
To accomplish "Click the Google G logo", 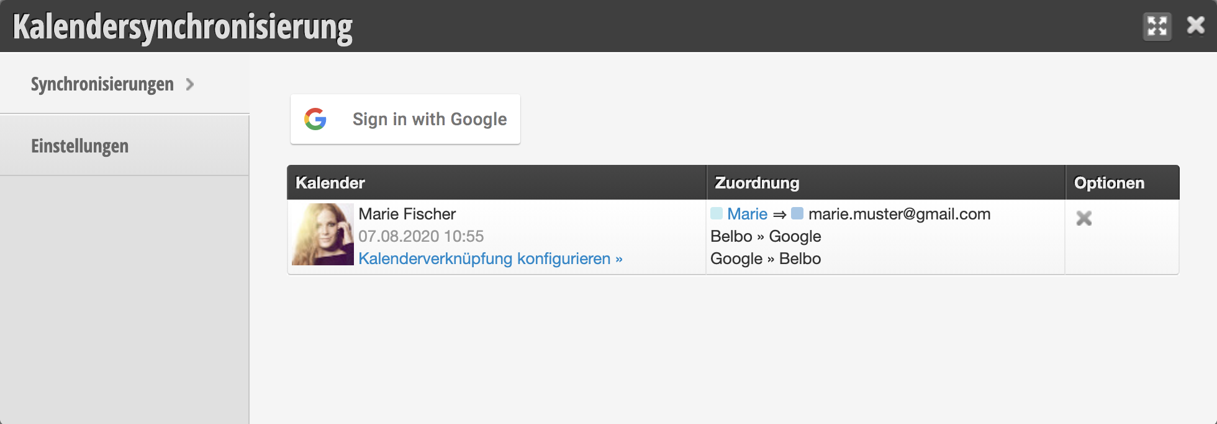I will (x=315, y=119).
